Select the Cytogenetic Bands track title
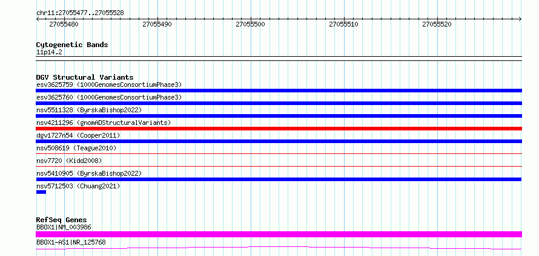This screenshot has width=539, height=256. pos(72,45)
